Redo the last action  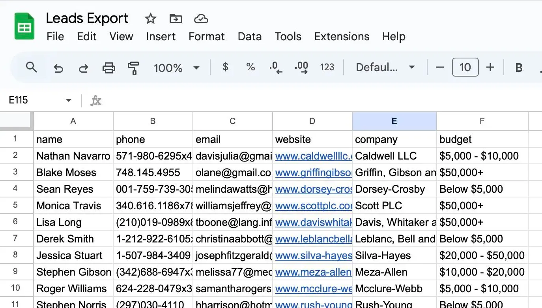coord(83,68)
